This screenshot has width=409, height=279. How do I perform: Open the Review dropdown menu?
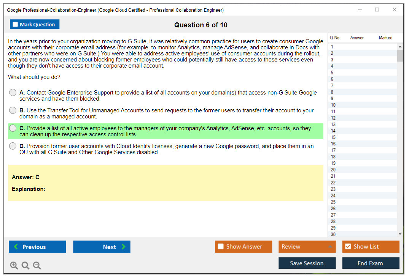pyautogui.click(x=307, y=247)
